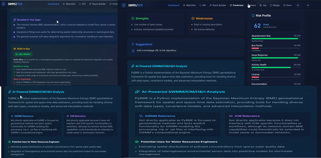Click sparkle icon beside AI-Powered heading, Risk Profile window

[x=133, y=66]
